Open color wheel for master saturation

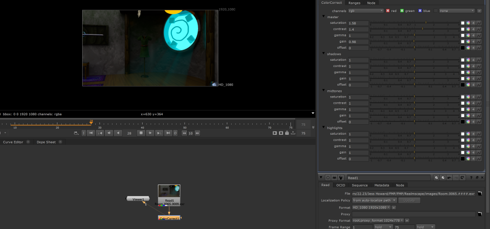[468, 23]
